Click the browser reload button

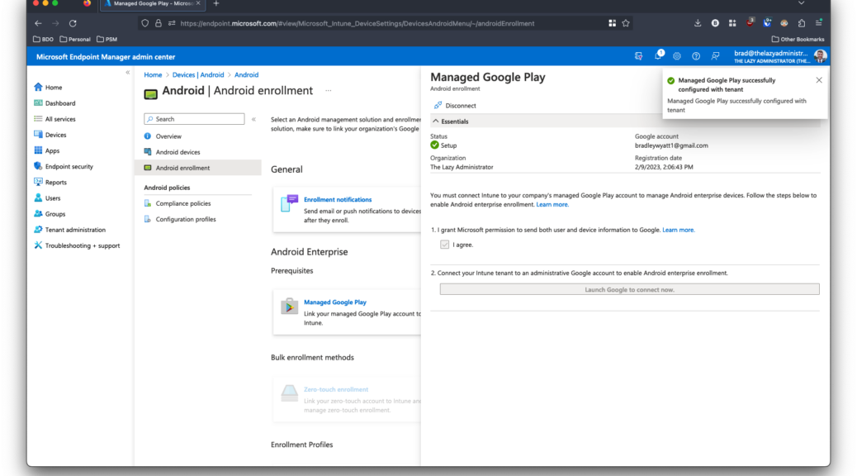pos(73,23)
